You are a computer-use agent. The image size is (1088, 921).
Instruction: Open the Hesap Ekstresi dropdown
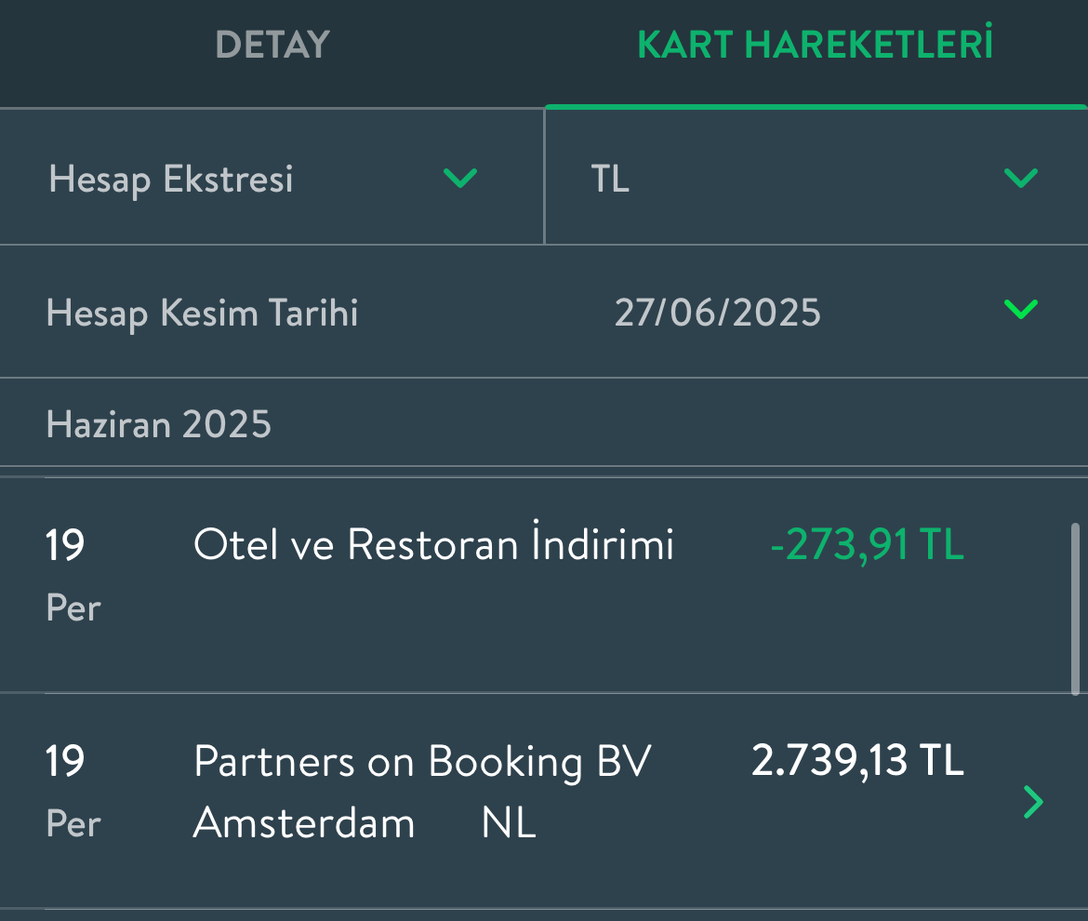click(x=272, y=177)
